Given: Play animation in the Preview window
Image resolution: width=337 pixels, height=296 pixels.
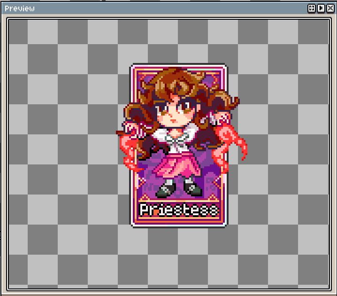Looking at the screenshot, I should tap(321, 8).
